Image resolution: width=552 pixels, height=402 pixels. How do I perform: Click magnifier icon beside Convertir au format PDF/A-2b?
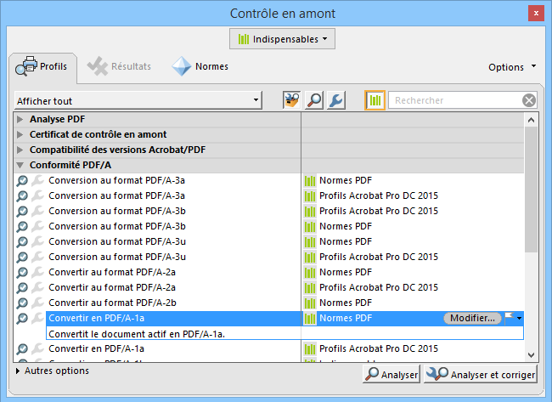pyautogui.click(x=23, y=303)
